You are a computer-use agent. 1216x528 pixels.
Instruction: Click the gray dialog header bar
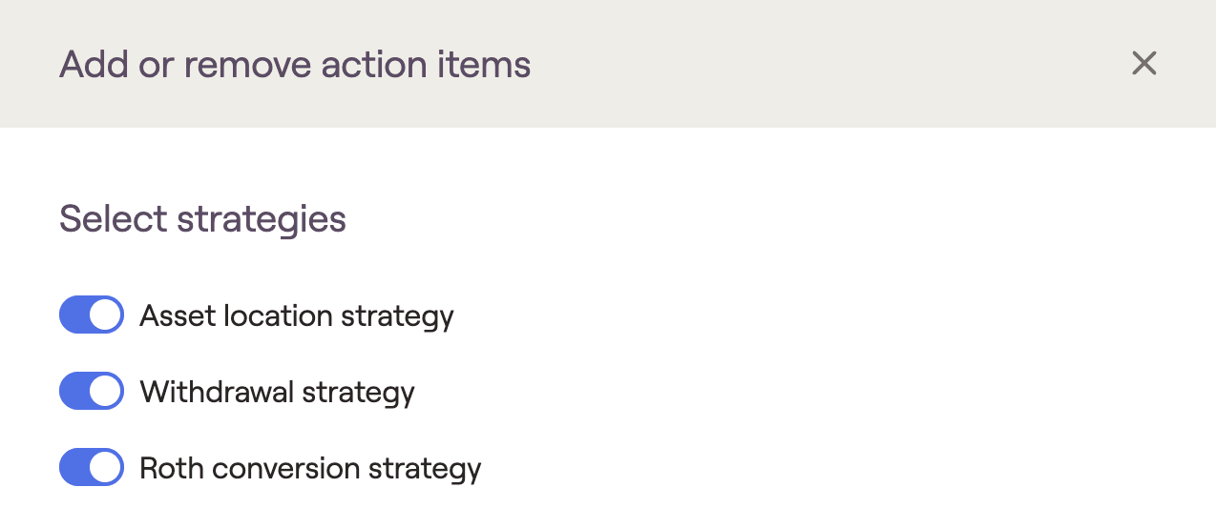(811, 64)
